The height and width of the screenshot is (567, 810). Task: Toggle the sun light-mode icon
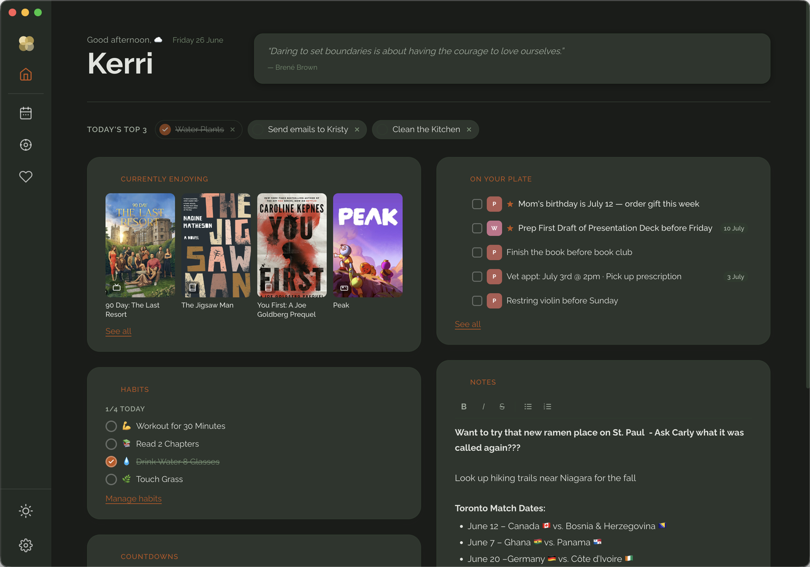pyautogui.click(x=25, y=511)
